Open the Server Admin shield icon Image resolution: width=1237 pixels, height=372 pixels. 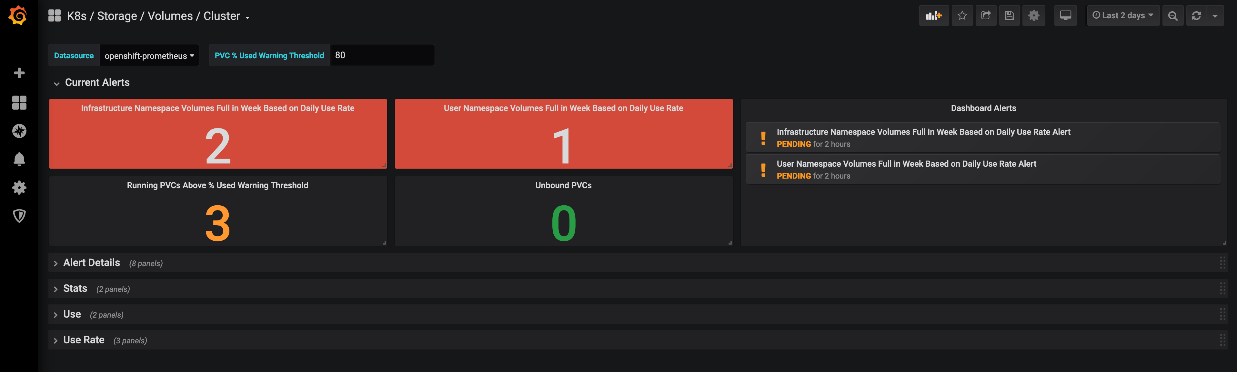tap(19, 216)
